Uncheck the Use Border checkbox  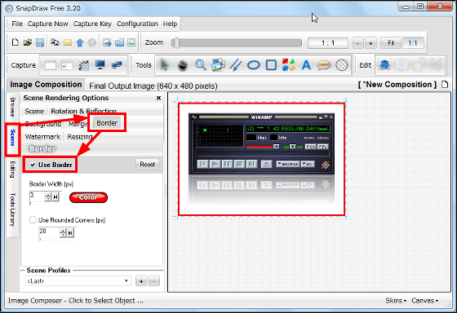[x=33, y=165]
